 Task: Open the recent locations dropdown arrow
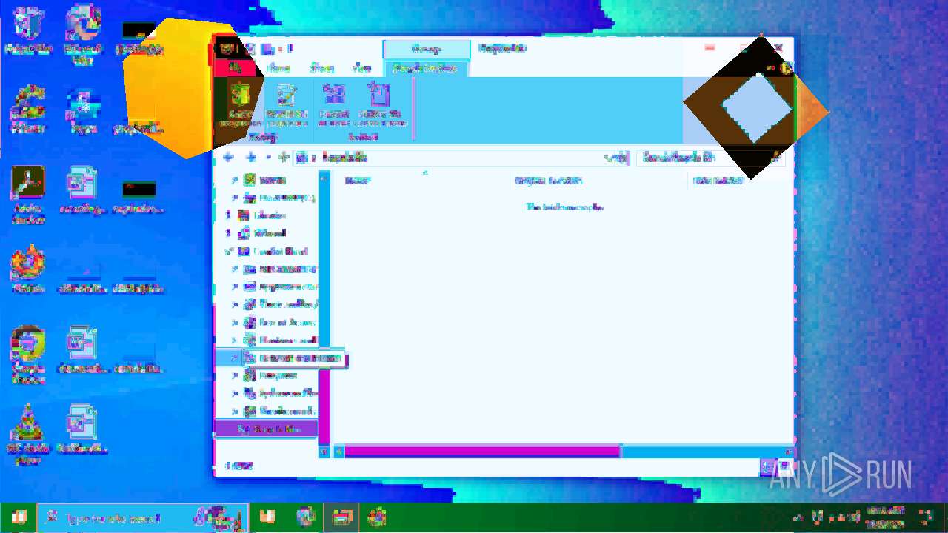point(268,157)
